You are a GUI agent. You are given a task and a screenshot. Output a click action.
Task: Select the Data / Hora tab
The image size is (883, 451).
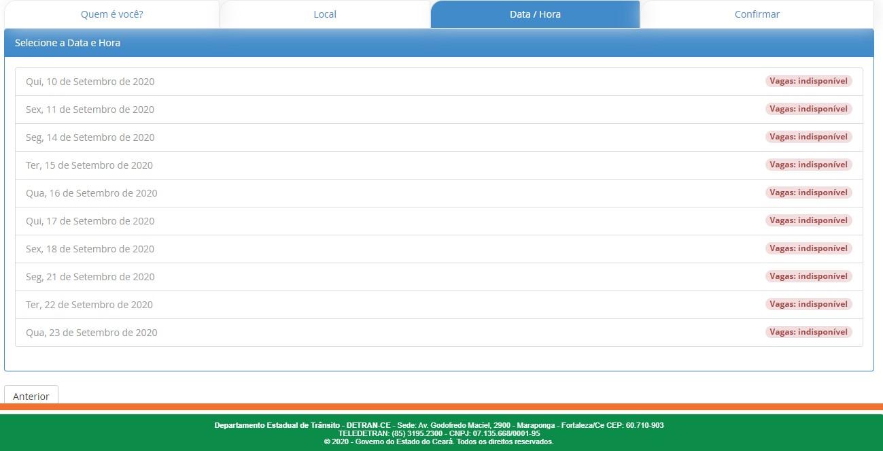(535, 14)
